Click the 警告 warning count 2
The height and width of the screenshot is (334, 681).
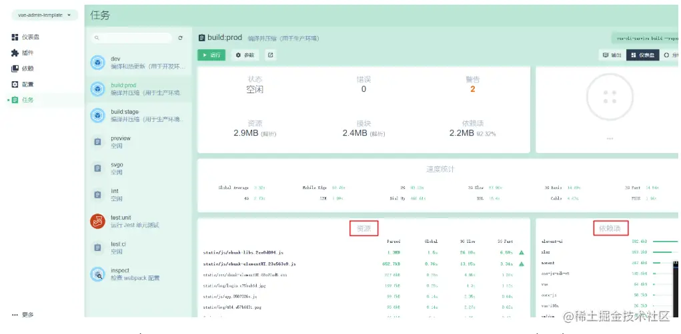pos(472,89)
